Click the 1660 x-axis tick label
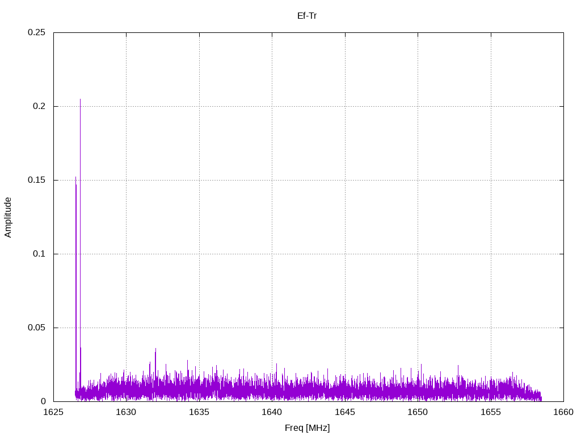581x436 pixels. tap(563, 412)
